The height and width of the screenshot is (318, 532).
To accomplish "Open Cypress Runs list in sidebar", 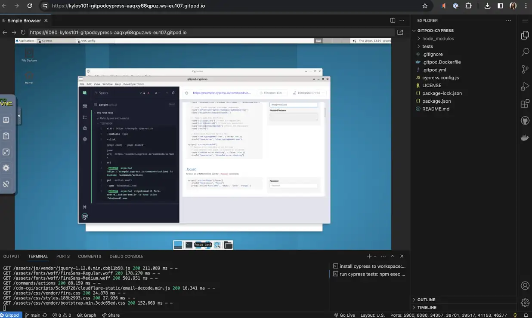I will (x=85, y=117).
